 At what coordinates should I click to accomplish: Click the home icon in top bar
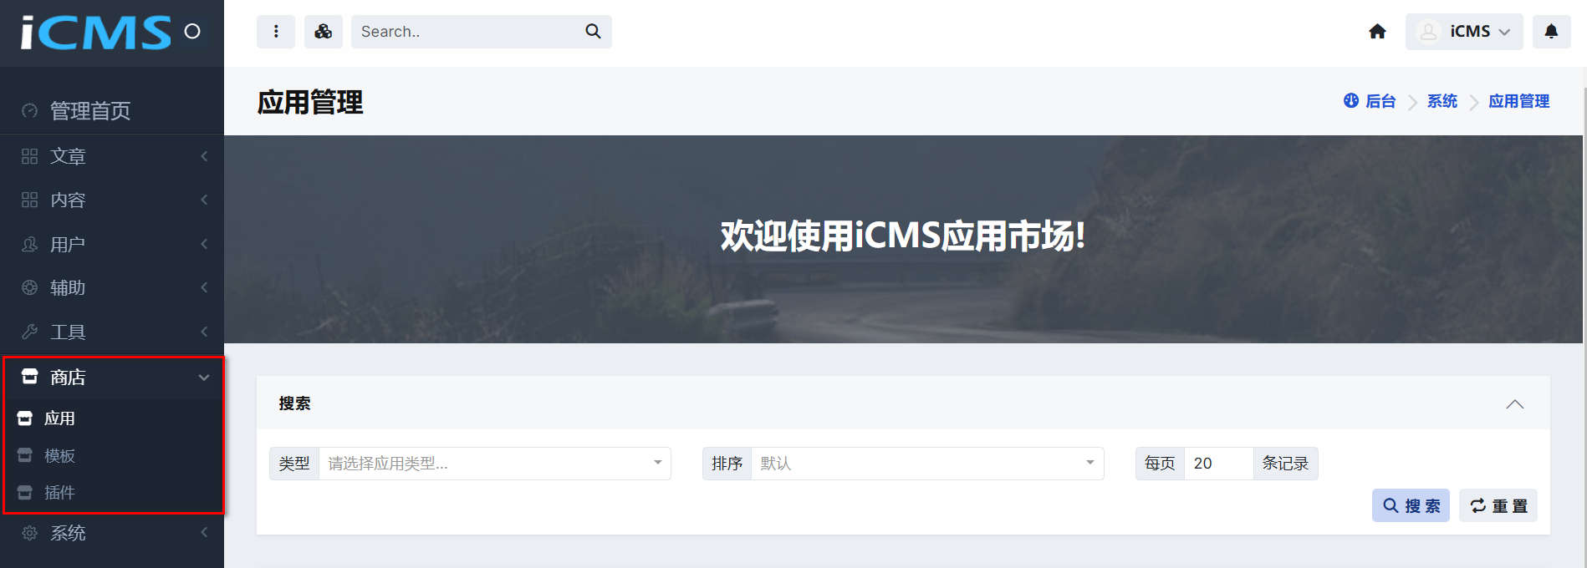pos(1377,32)
